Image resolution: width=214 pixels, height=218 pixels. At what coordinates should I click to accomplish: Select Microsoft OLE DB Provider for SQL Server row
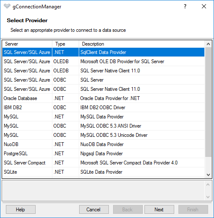103,62
